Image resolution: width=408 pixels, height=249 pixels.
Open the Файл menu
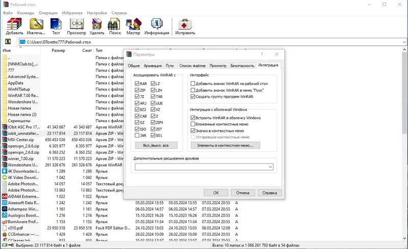click(x=8, y=13)
